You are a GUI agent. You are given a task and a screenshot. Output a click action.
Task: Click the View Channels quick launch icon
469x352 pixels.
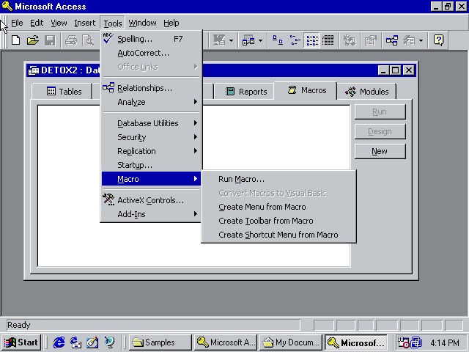pos(109,342)
